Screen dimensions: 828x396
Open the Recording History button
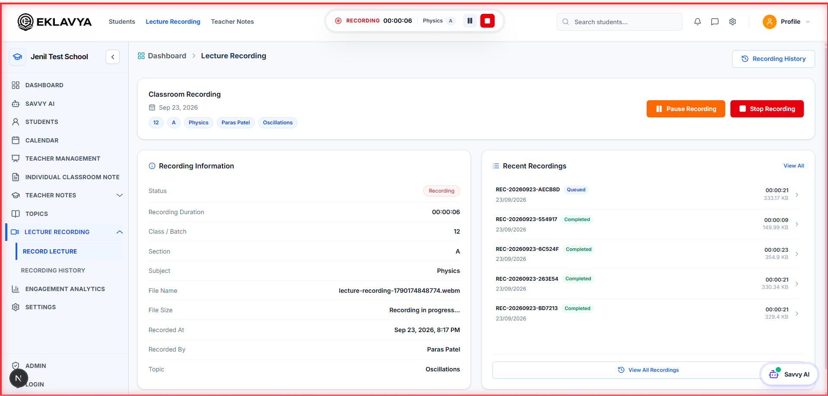[x=773, y=59]
